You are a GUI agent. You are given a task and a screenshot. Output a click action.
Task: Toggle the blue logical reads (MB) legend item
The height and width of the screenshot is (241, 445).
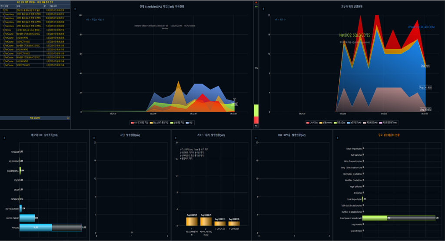click(354, 123)
